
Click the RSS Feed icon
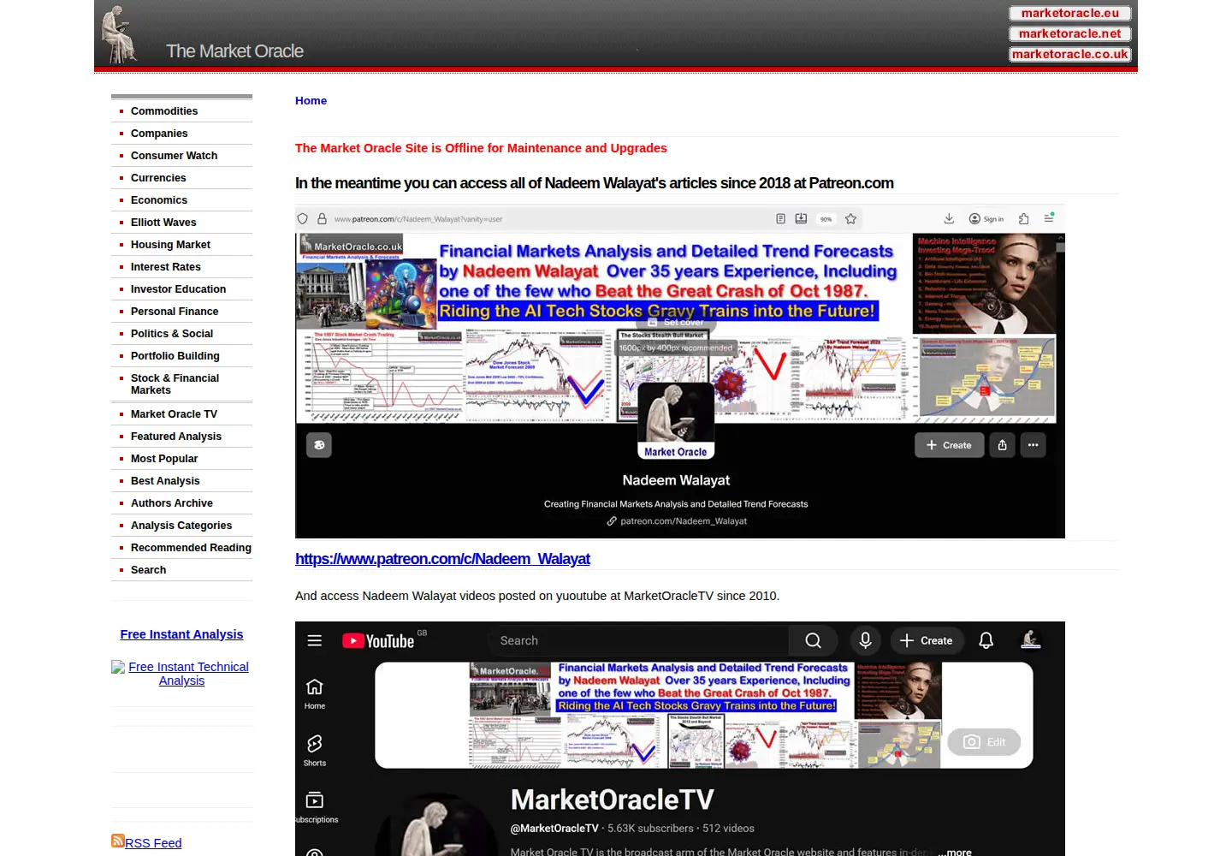coord(118,841)
